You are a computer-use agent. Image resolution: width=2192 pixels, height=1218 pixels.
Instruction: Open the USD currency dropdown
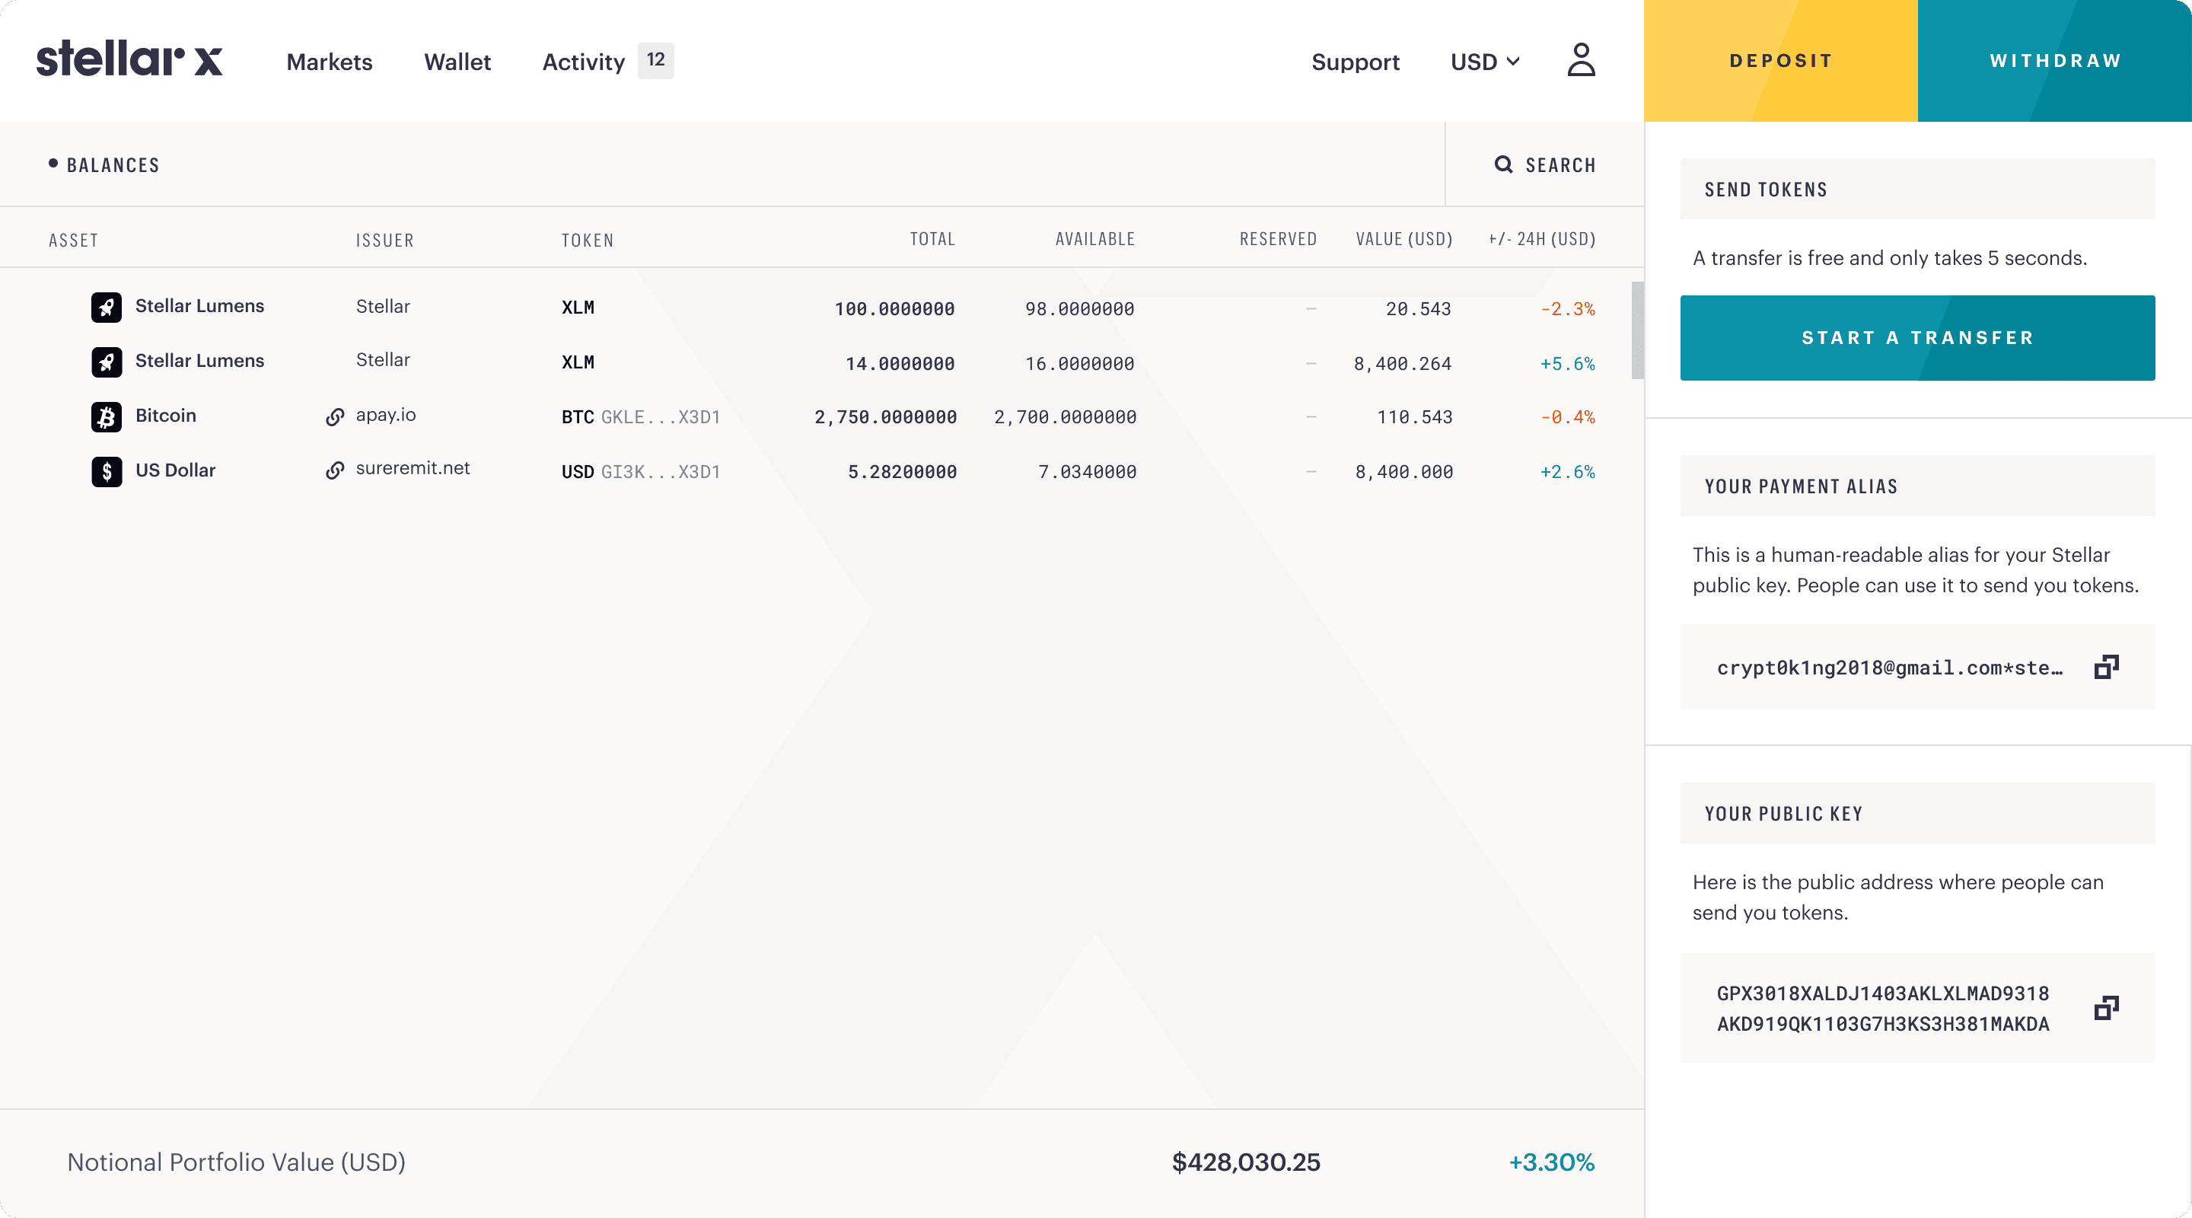click(x=1485, y=62)
